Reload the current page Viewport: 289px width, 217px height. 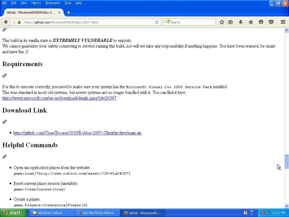pos(157,22)
